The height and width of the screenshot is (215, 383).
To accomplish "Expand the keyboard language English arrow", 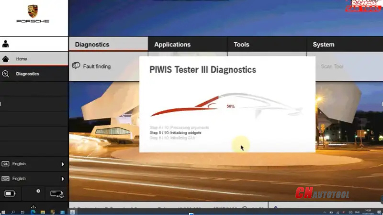I will pyautogui.click(x=63, y=179).
